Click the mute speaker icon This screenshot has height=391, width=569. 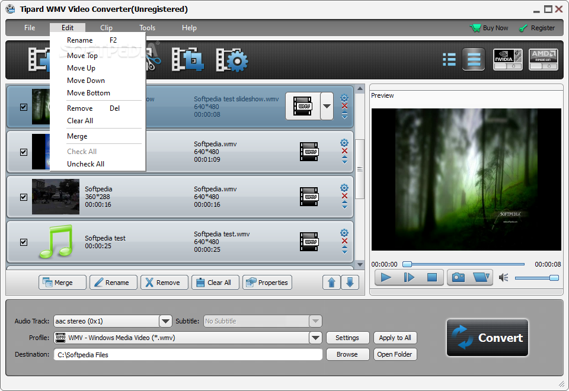503,277
